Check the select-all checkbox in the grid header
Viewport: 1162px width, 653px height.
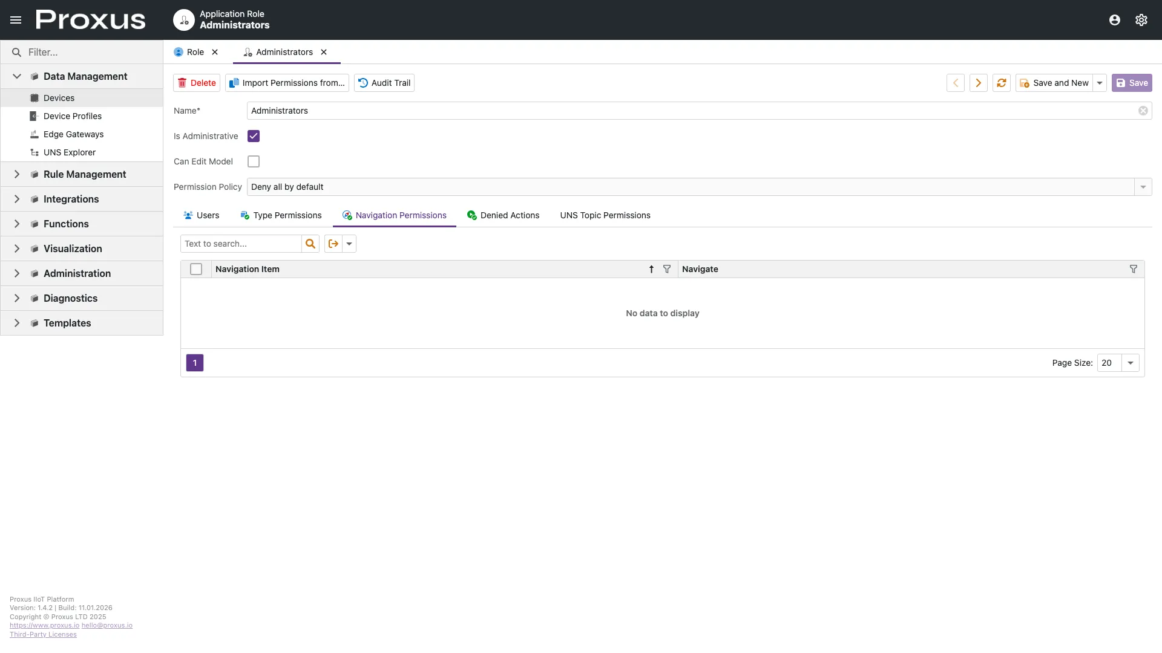195,269
